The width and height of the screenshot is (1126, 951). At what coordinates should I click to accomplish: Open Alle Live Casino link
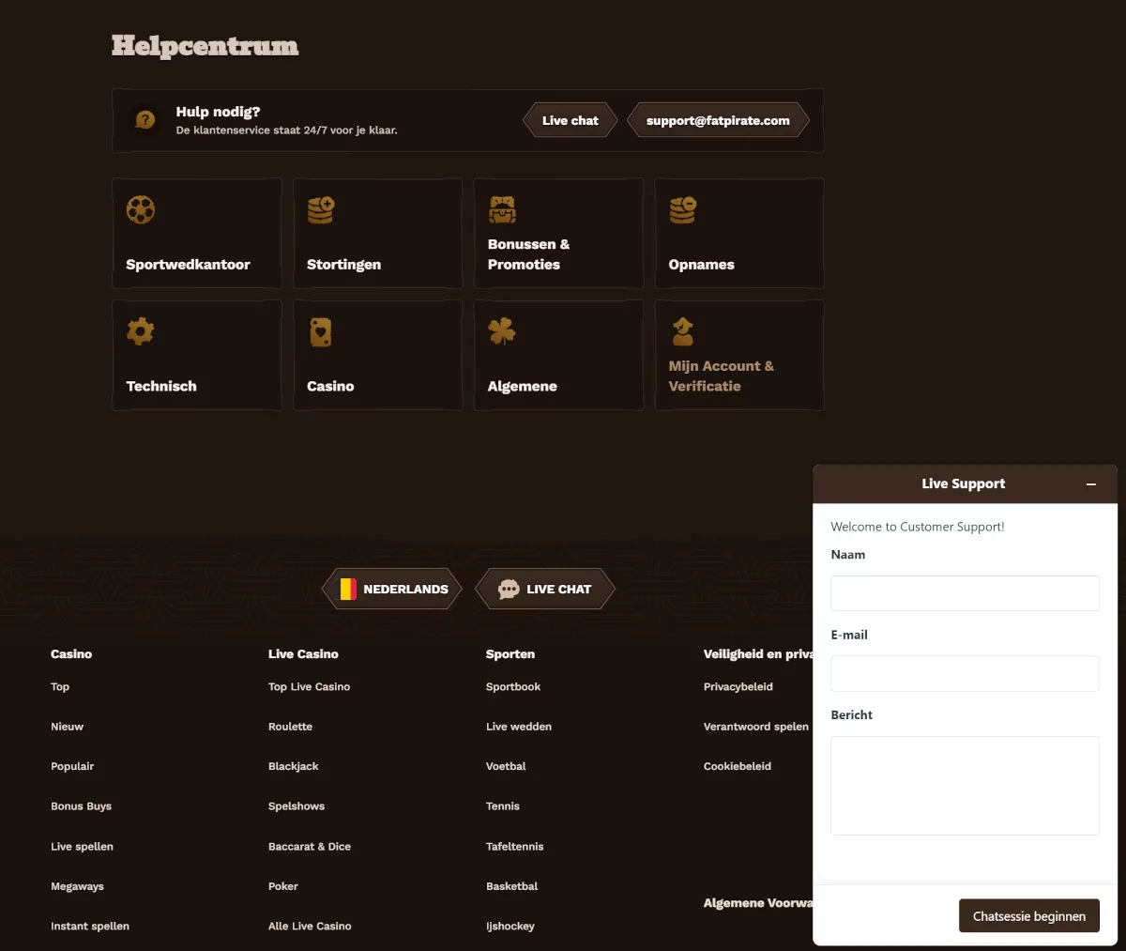tap(310, 927)
